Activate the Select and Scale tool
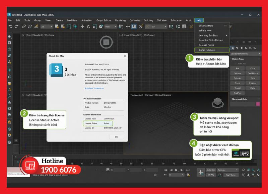Screen dimensions: 268x194 (x=94, y=26)
